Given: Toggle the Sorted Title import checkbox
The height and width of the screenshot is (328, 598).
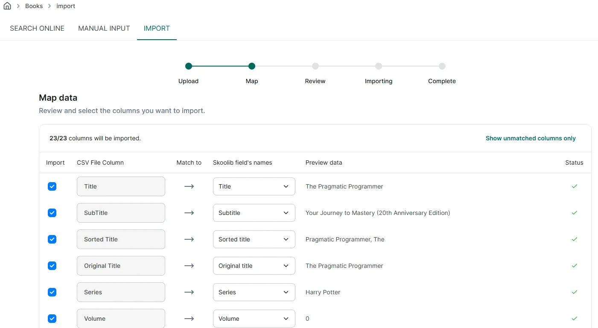Looking at the screenshot, I should [x=52, y=239].
